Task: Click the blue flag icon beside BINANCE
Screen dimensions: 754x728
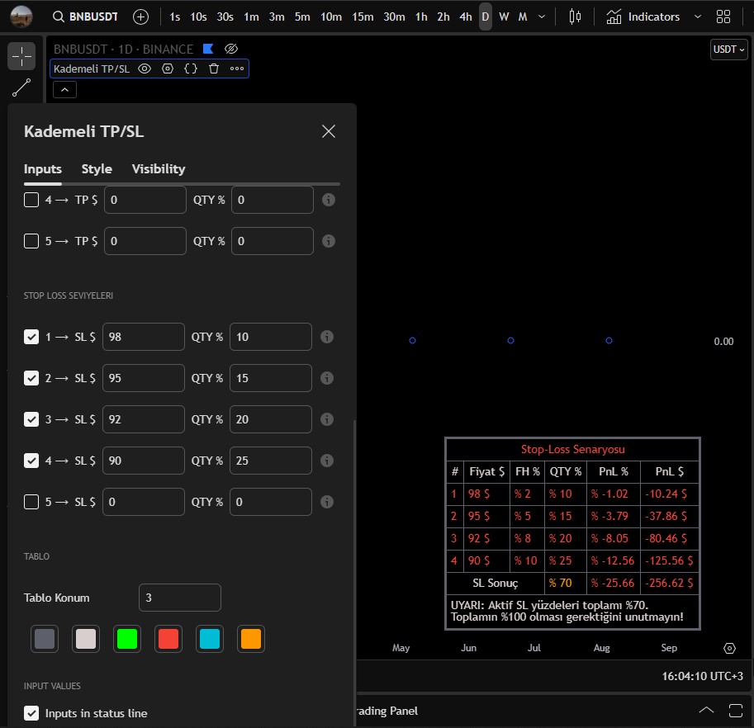Action: point(208,49)
